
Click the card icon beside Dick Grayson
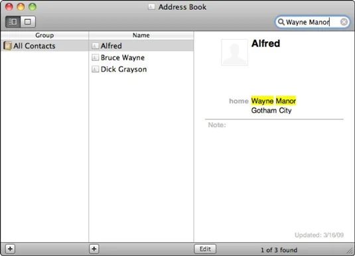tap(95, 69)
